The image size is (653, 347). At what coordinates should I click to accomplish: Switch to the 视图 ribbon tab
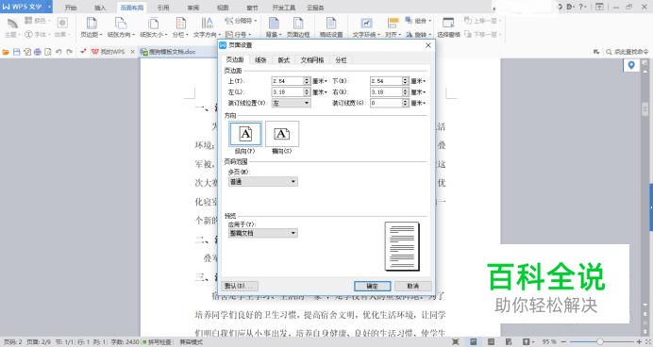point(223,8)
